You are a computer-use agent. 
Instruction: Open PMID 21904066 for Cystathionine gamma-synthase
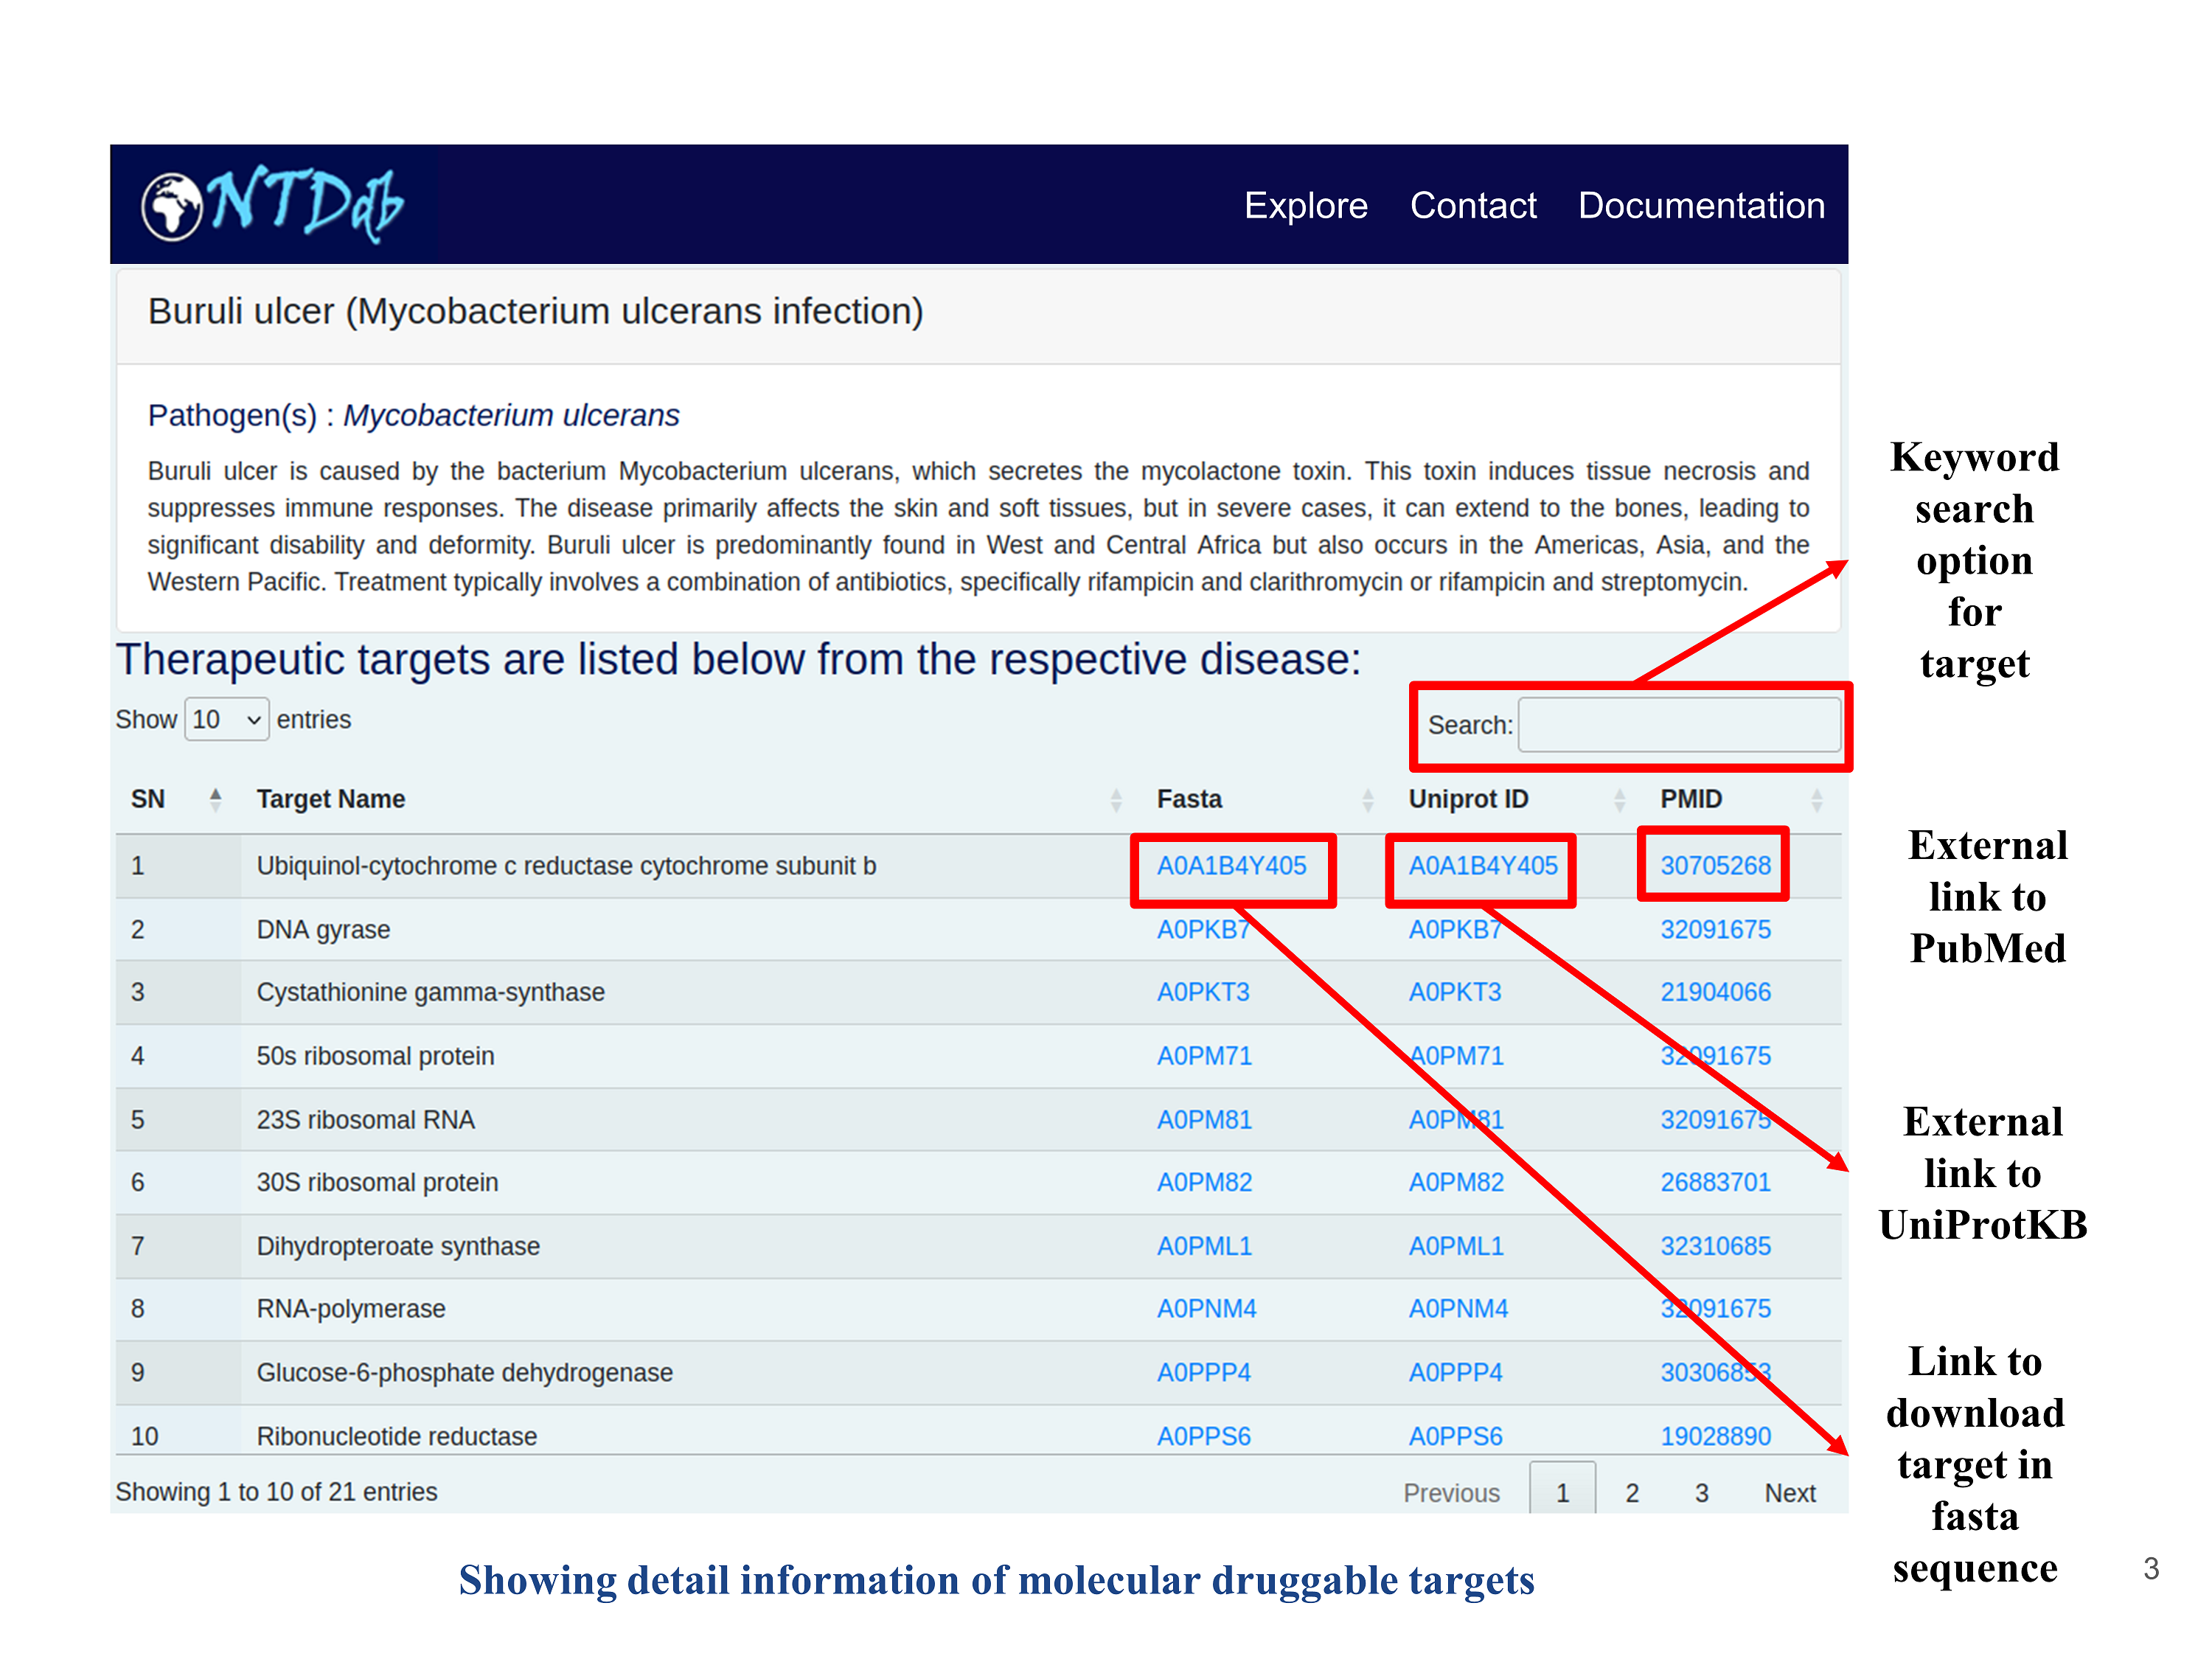[1714, 993]
